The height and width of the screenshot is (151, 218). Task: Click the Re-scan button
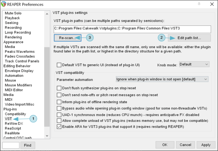click(68, 38)
